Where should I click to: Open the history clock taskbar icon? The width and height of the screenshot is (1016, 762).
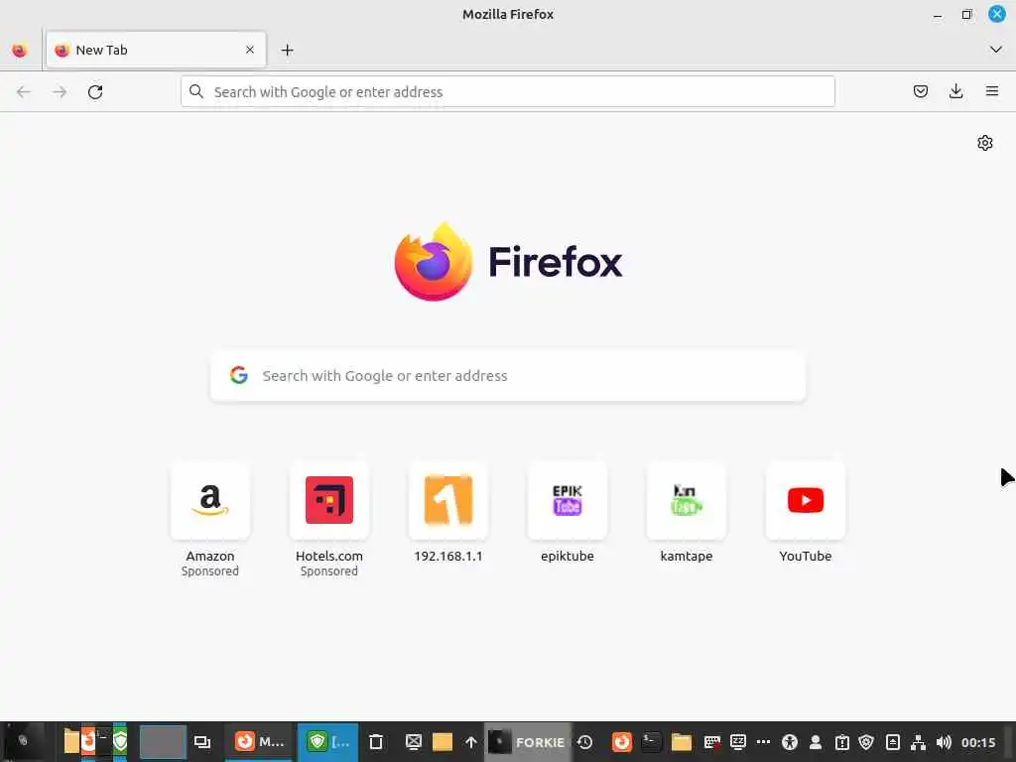(x=585, y=742)
